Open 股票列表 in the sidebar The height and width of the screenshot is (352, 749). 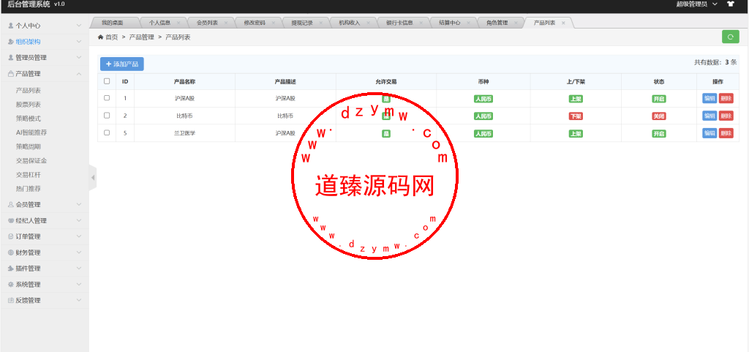coord(29,105)
